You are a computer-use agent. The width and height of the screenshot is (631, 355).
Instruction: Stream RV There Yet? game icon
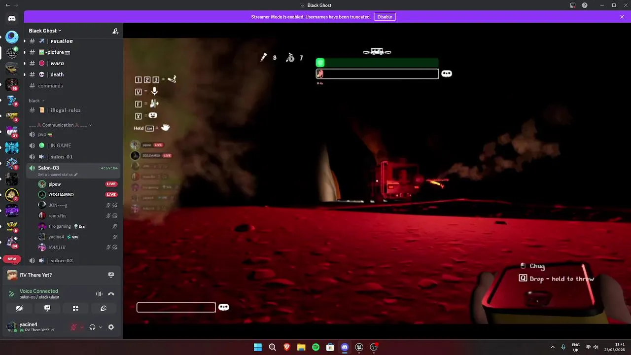pos(111,275)
